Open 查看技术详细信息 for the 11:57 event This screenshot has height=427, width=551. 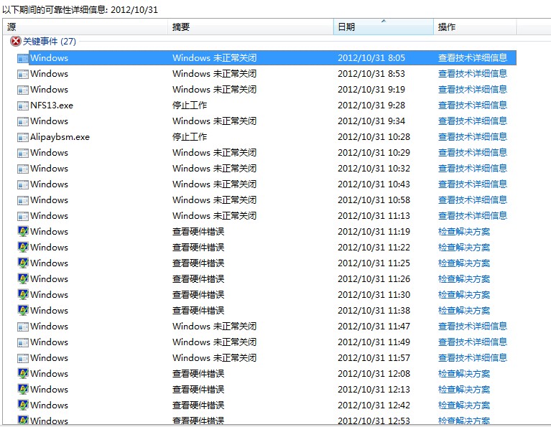point(473,358)
